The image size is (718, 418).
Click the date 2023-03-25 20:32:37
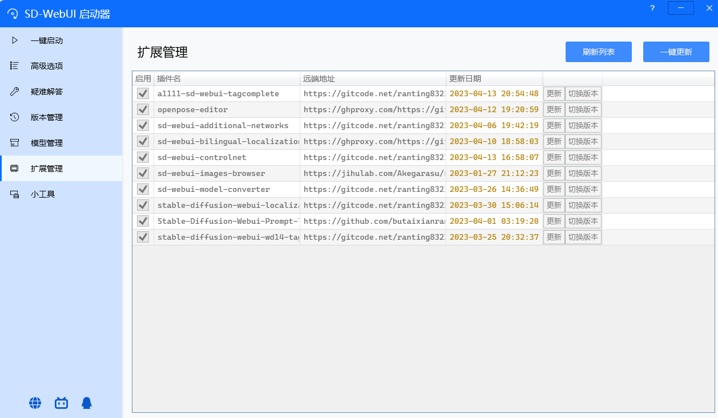point(494,237)
